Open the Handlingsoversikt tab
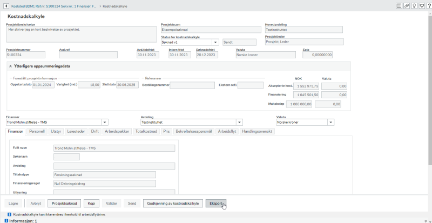 click(x=257, y=132)
